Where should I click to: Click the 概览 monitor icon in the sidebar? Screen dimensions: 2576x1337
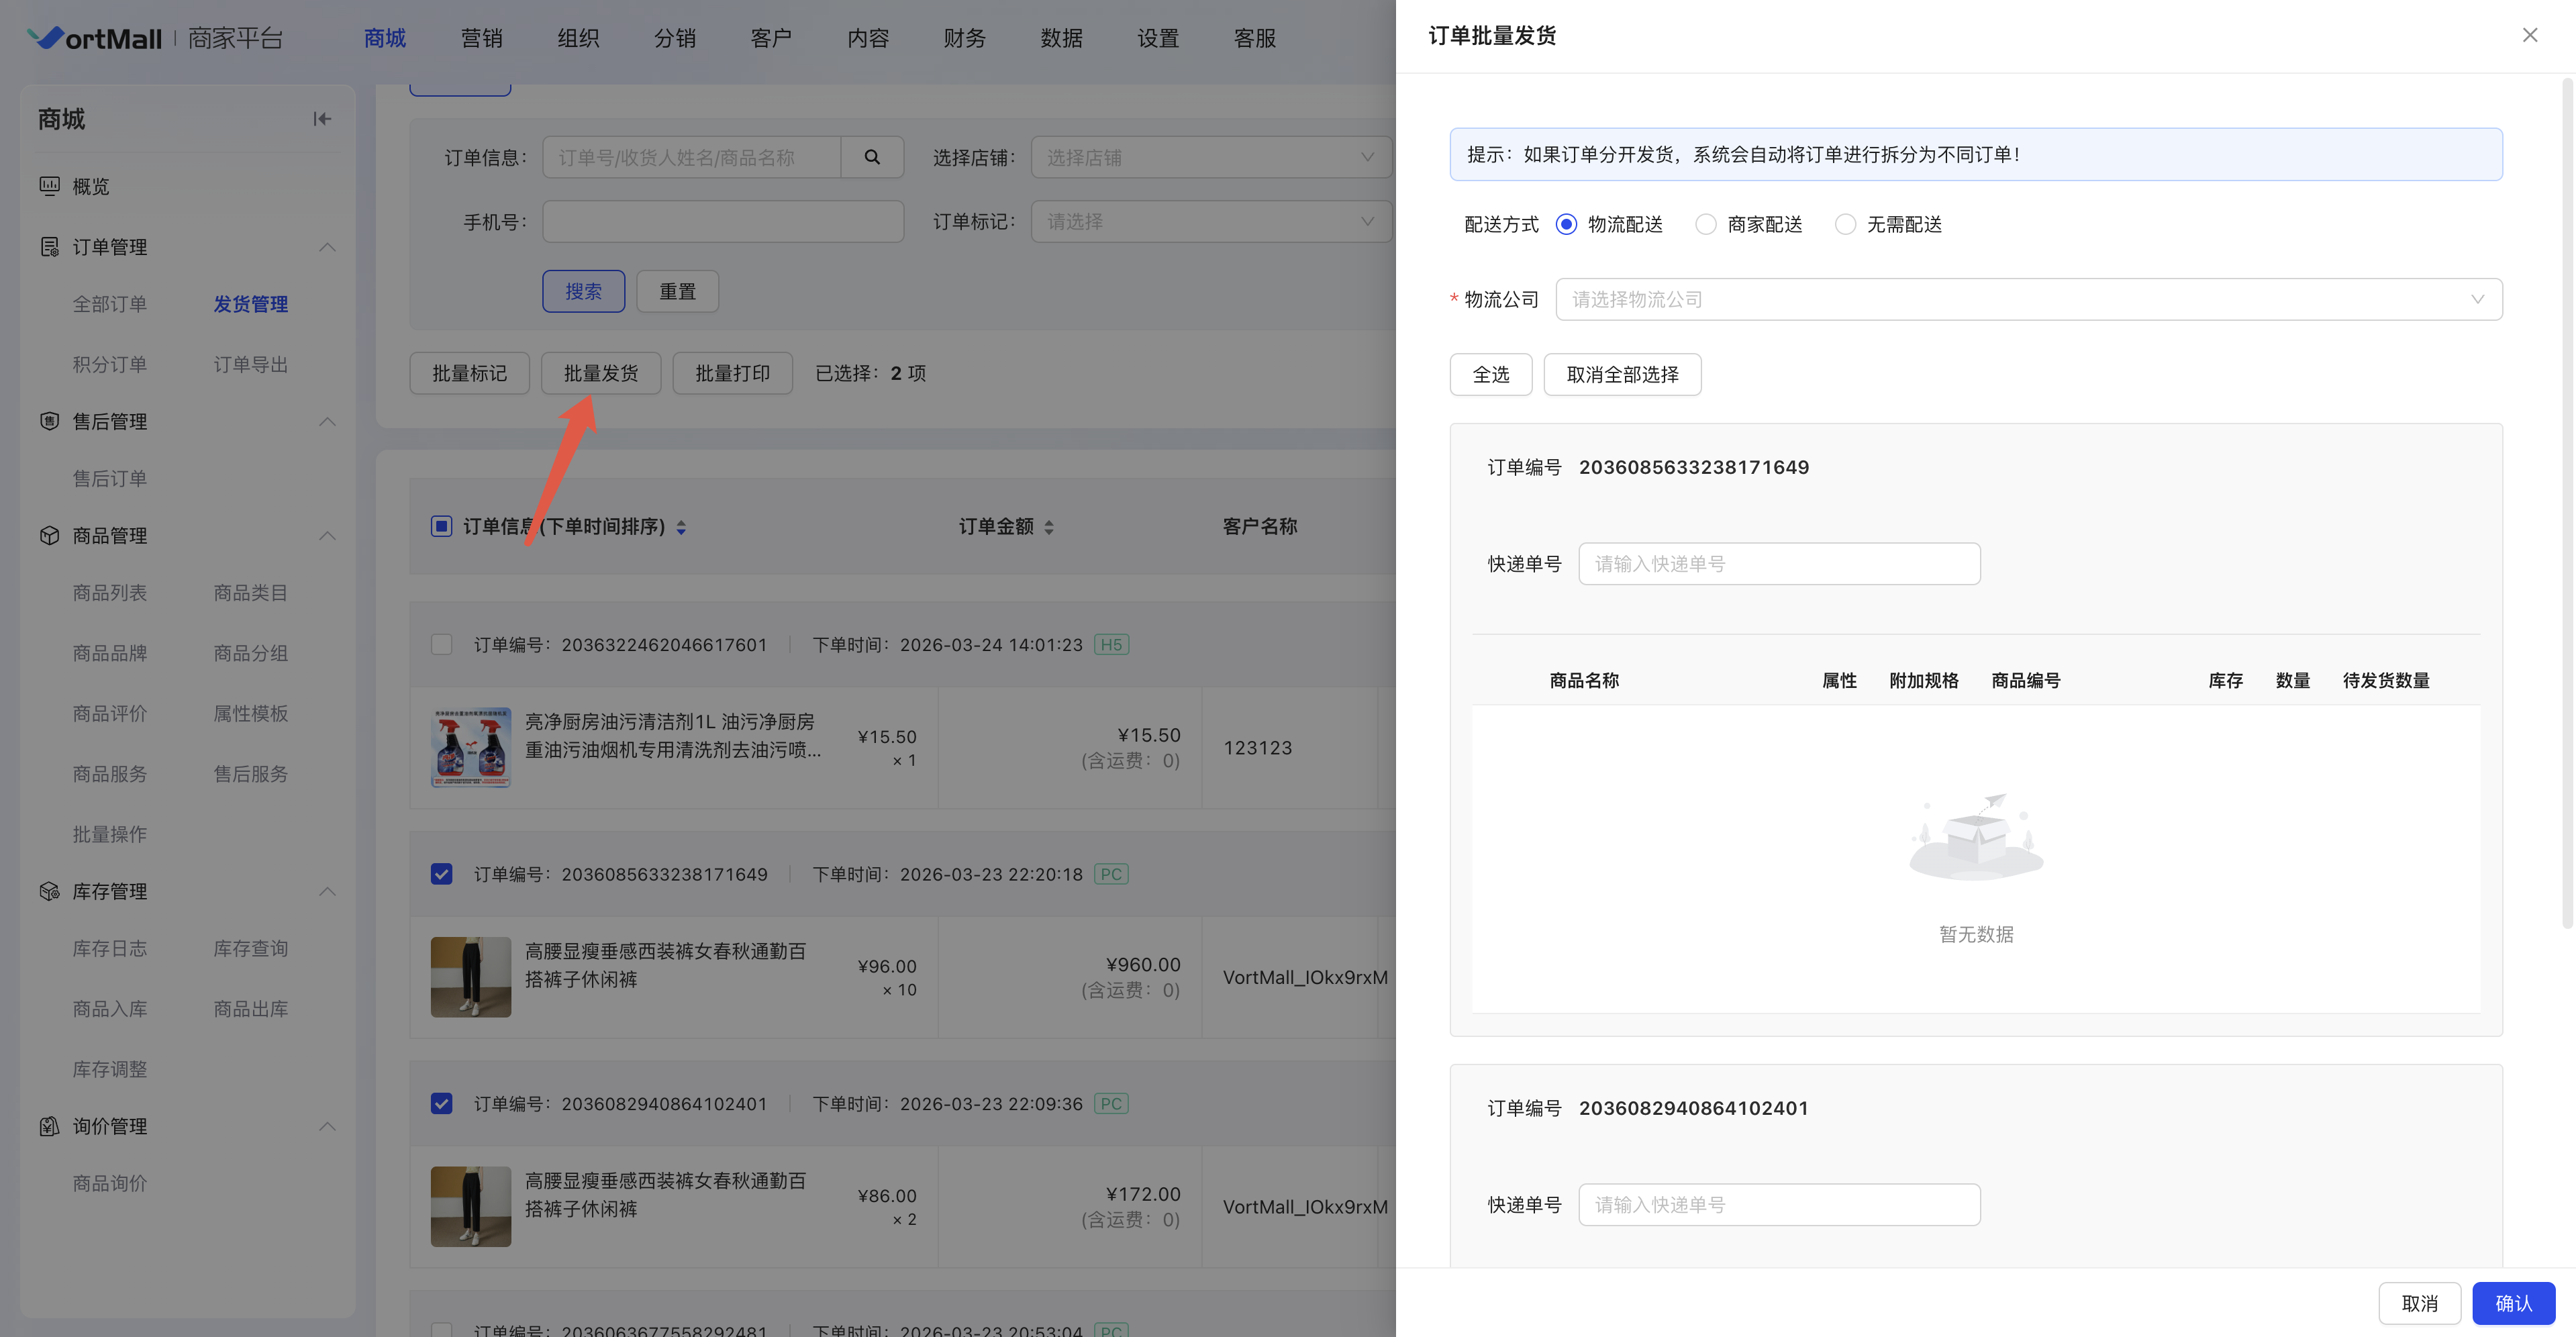pos(49,186)
